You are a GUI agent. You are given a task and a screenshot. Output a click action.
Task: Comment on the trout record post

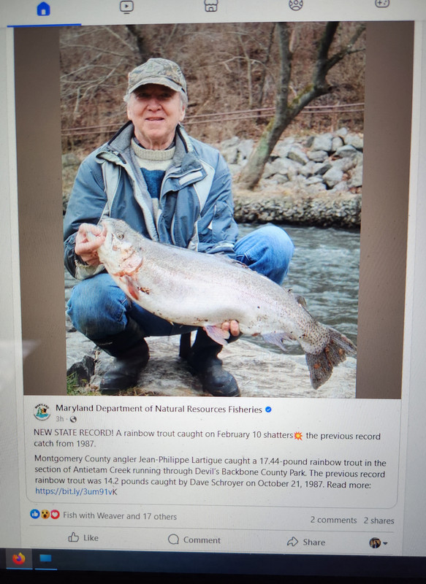[x=194, y=539]
